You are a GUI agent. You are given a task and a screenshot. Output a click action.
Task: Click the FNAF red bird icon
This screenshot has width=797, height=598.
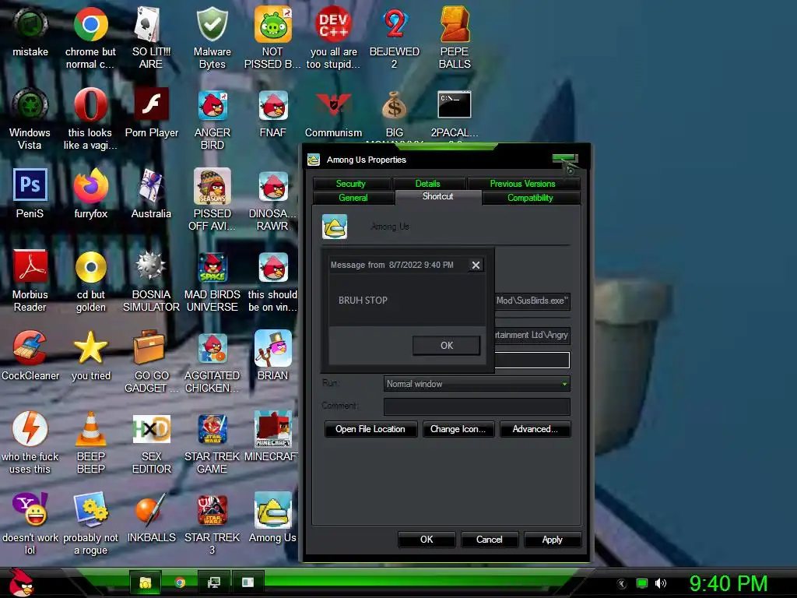click(x=273, y=105)
